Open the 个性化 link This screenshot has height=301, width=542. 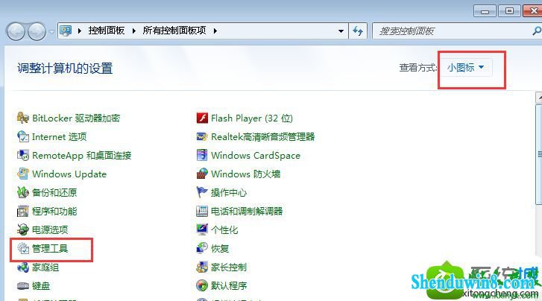(x=224, y=229)
